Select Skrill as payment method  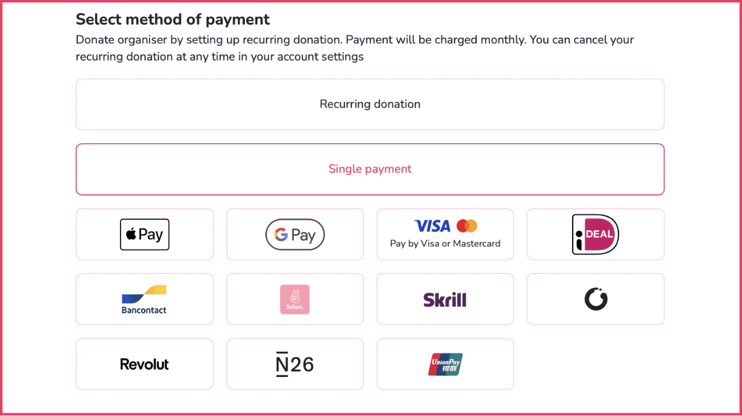445,299
